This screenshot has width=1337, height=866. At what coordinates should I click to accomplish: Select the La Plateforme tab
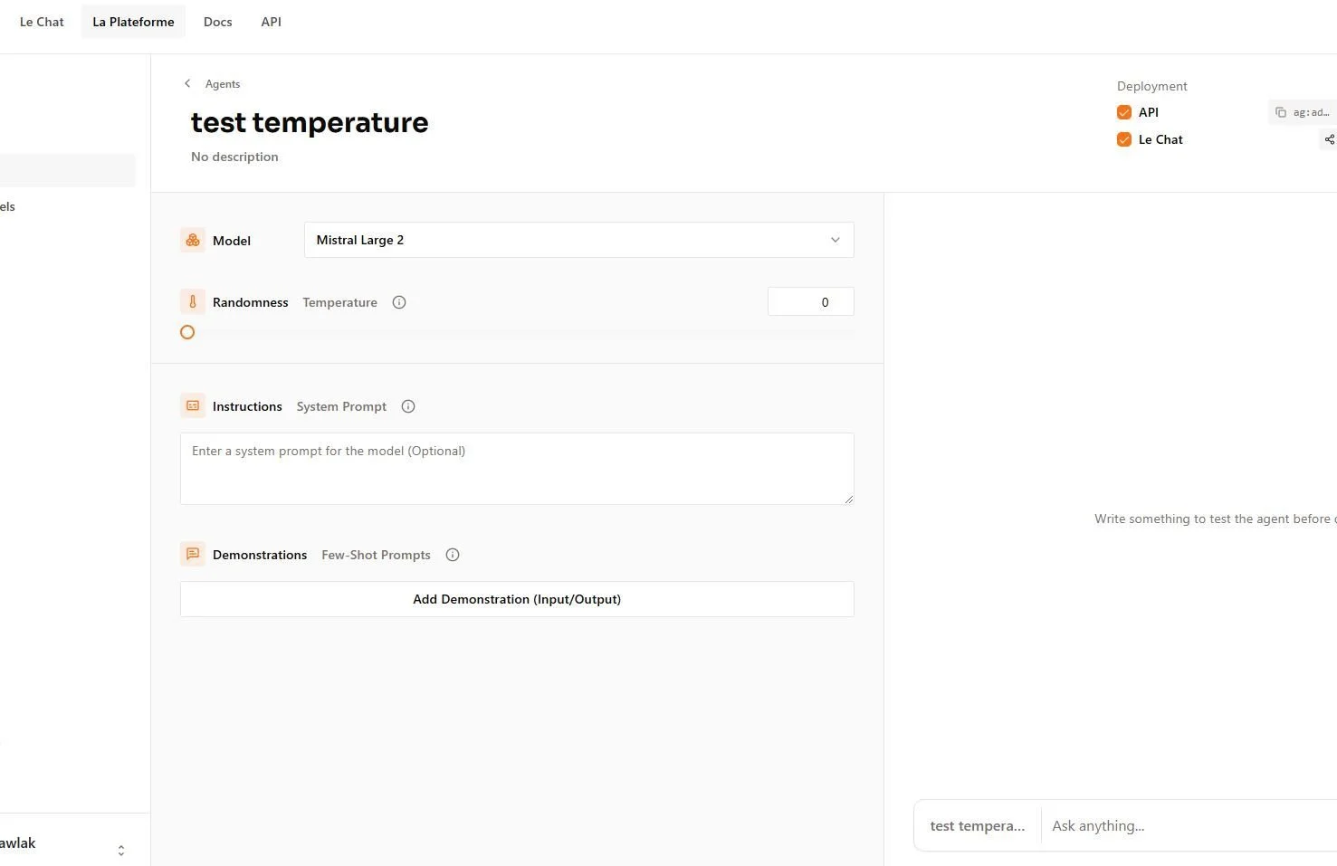(133, 22)
